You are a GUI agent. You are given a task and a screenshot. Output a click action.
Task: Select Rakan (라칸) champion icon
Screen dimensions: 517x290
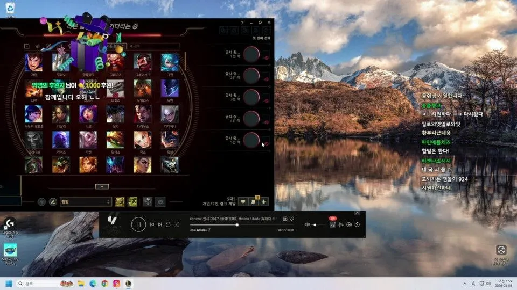[88, 140]
